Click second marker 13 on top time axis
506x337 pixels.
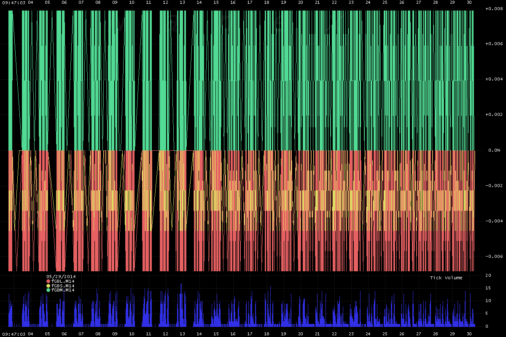pyautogui.click(x=182, y=2)
